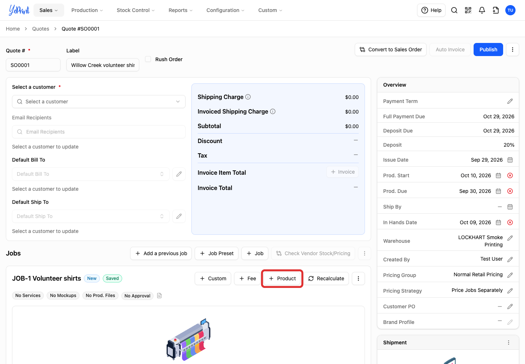Viewport: 525px width, 364px height.
Task: Click the No Mockups tag
Action: click(x=63, y=296)
